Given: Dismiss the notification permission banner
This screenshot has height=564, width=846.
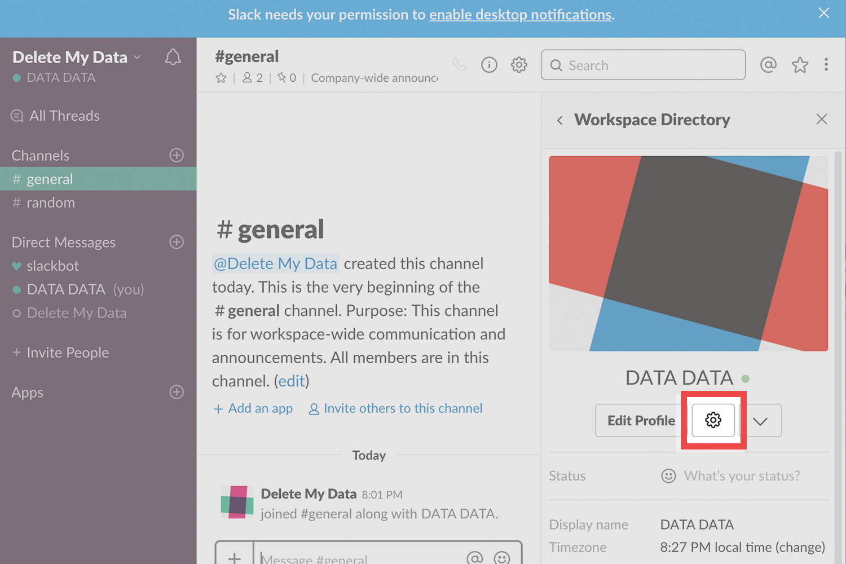Looking at the screenshot, I should tap(823, 13).
